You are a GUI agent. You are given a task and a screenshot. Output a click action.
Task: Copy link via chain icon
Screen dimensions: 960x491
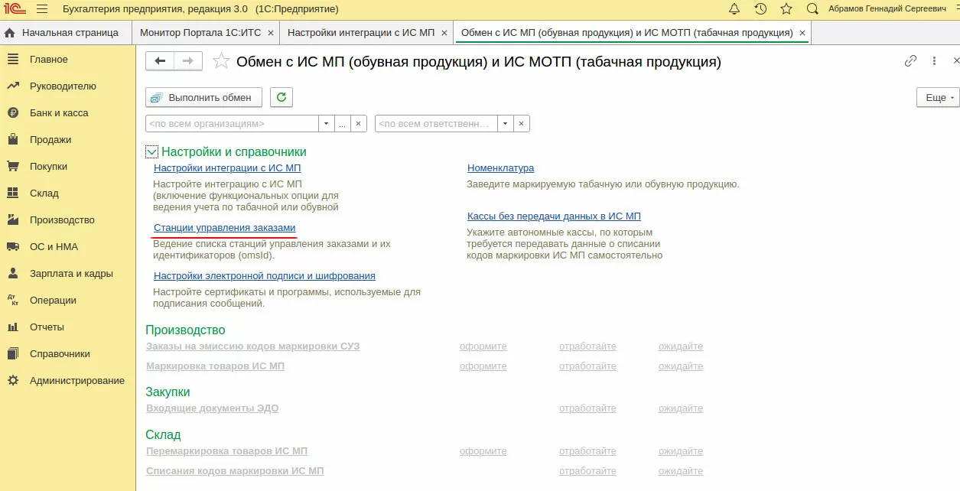(910, 61)
